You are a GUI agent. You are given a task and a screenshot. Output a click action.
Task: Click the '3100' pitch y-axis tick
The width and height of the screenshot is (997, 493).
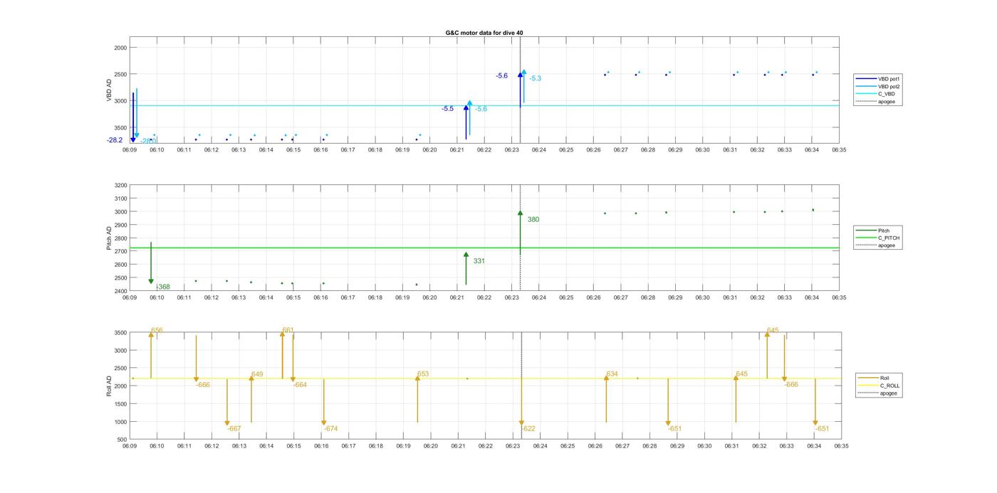[x=120, y=198]
